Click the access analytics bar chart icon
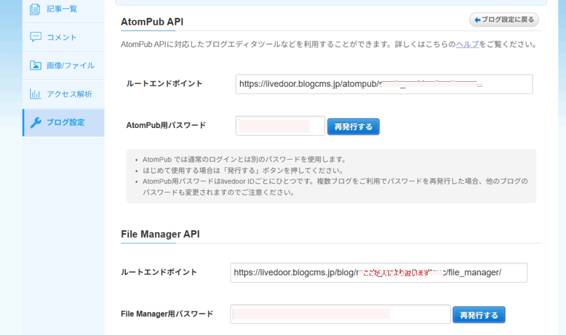566x335 pixels. click(x=35, y=94)
